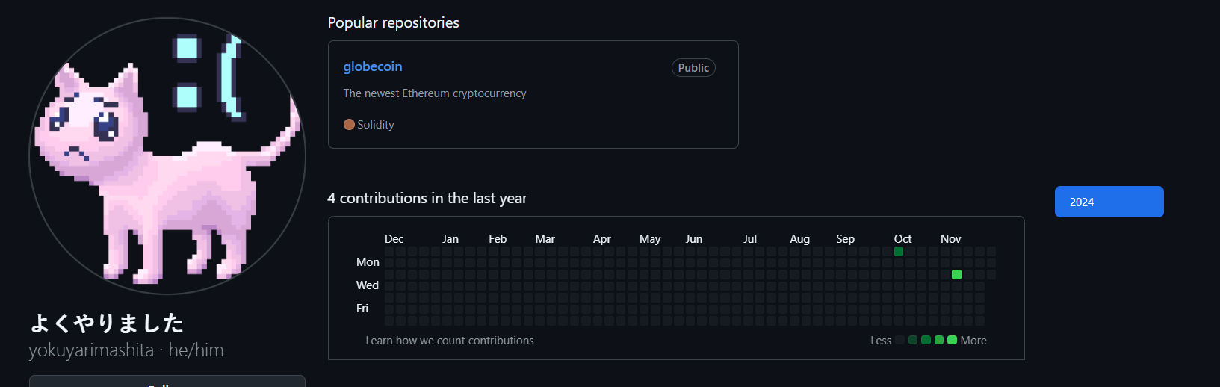Click the middle green legend swatch
Image resolution: width=1220 pixels, height=387 pixels.
point(926,341)
